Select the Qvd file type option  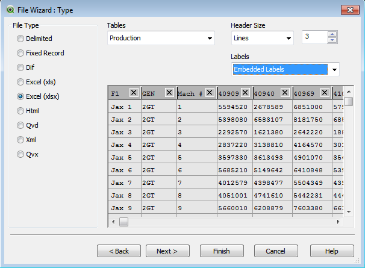tap(20, 125)
